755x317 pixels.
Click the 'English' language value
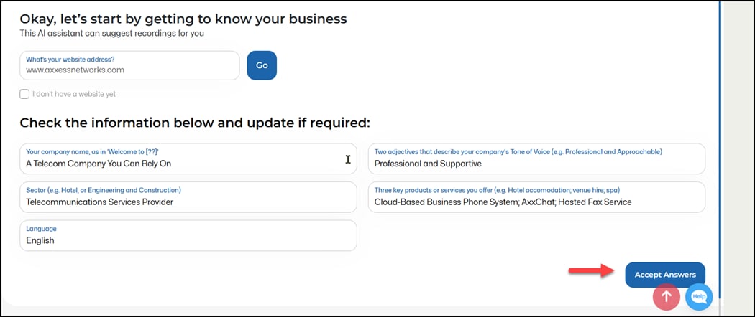(40, 240)
